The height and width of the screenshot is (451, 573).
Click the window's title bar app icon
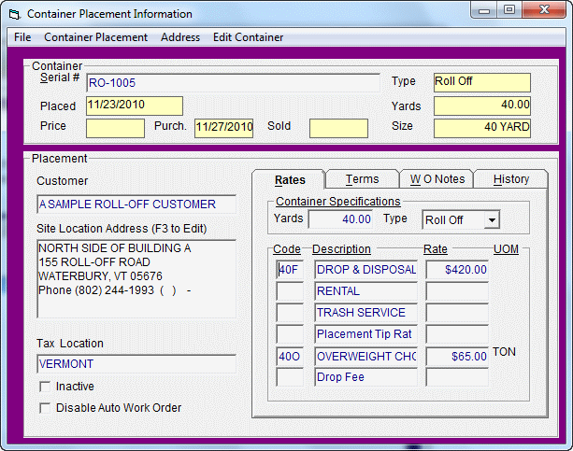[14, 14]
